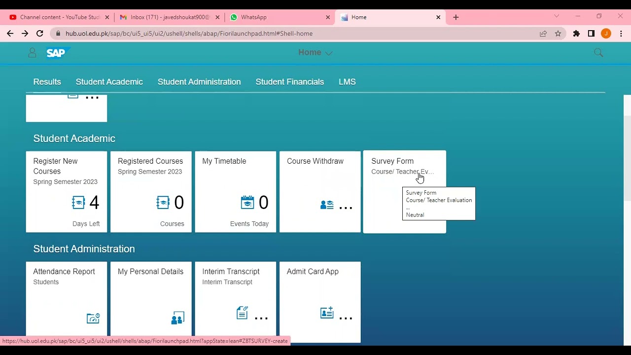Viewport: 631px width, 355px height.
Task: Click the Register New Courses tile icon
Action: click(x=78, y=203)
